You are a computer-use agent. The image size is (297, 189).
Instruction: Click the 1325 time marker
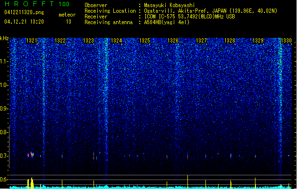[144, 41]
